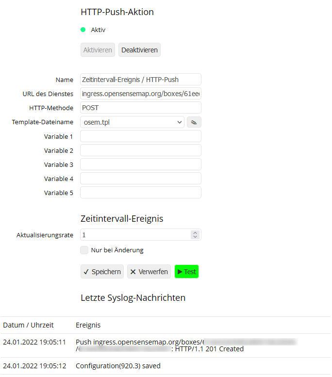Select the Configuration(920.3) saved log entry
The width and height of the screenshot is (332, 377).
tap(118, 366)
